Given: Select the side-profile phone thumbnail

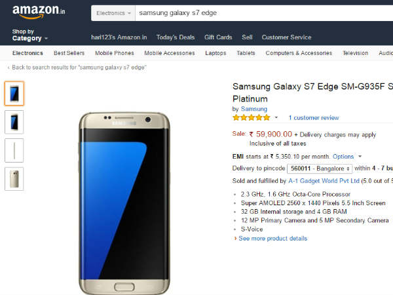Looking at the screenshot, I should click(x=14, y=150).
